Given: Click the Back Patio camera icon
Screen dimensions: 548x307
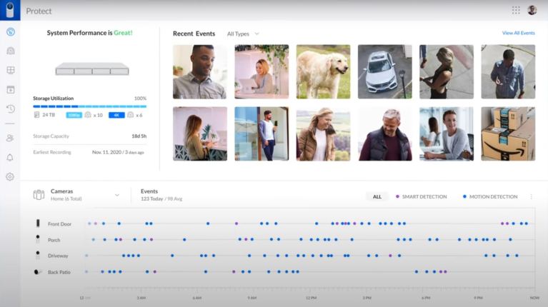Looking at the screenshot, I should click(x=38, y=272).
